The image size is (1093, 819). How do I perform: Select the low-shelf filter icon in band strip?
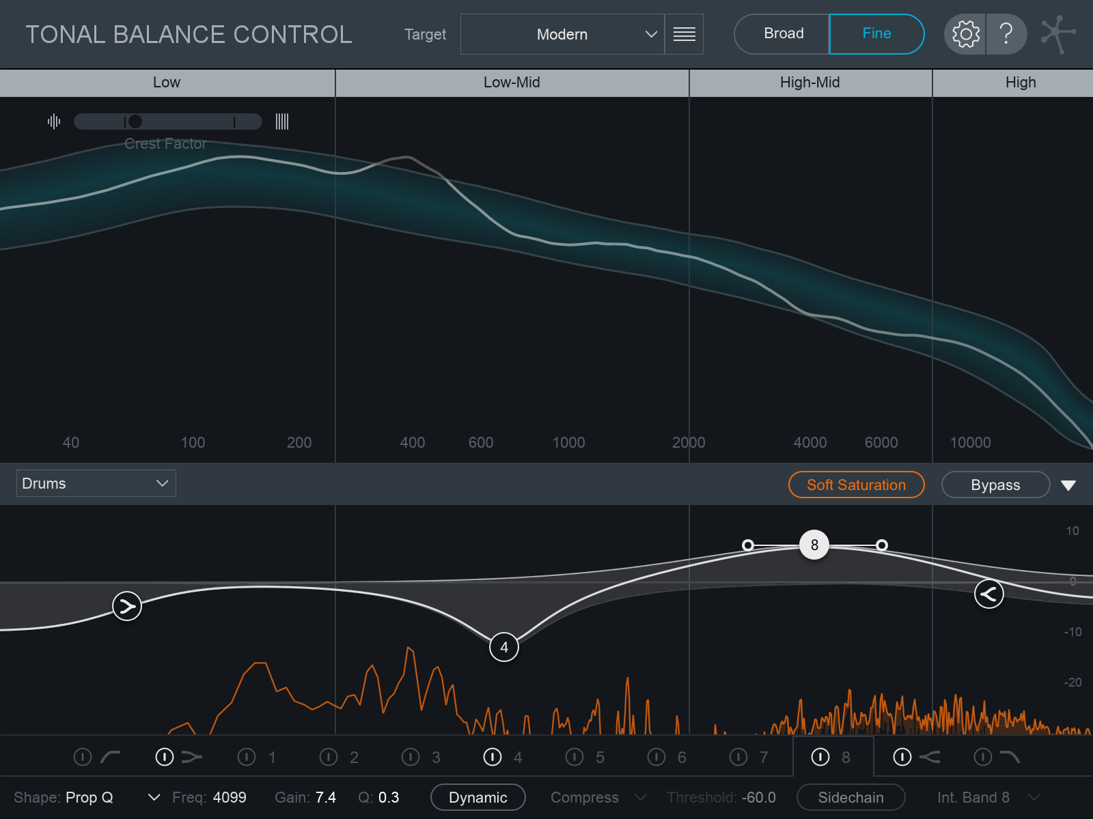tap(192, 756)
